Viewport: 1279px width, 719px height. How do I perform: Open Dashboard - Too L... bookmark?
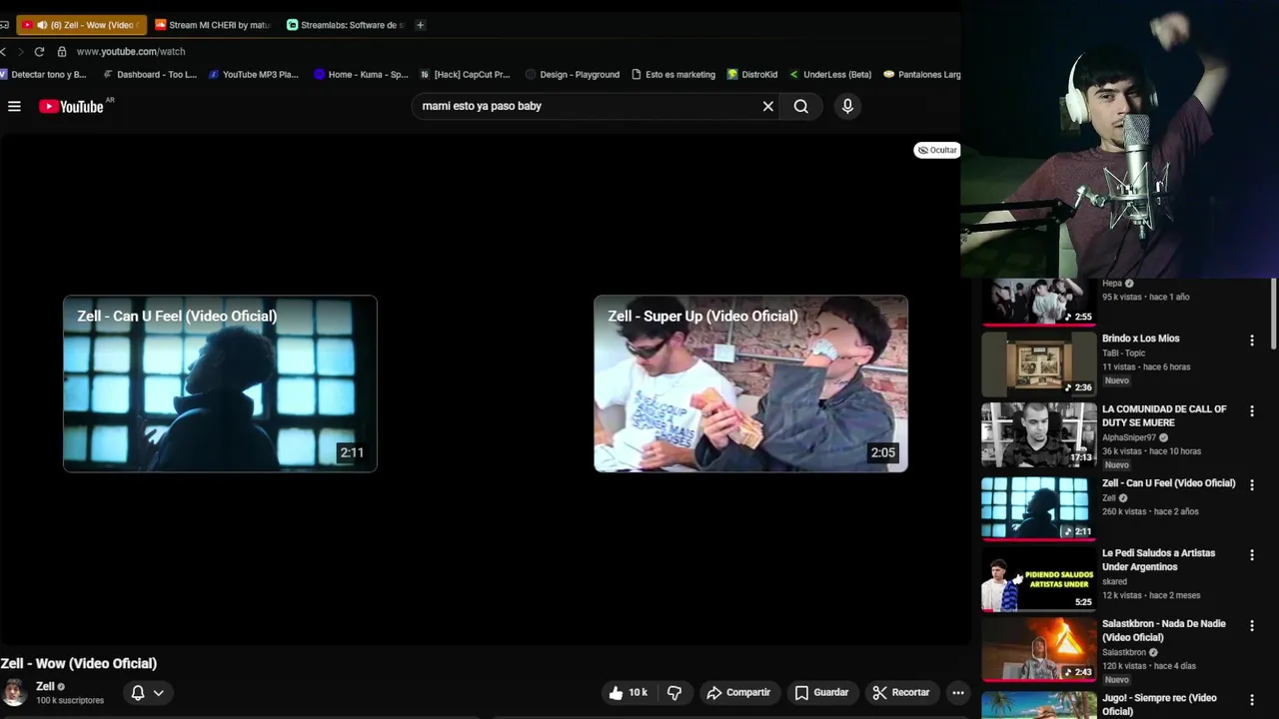pyautogui.click(x=150, y=74)
